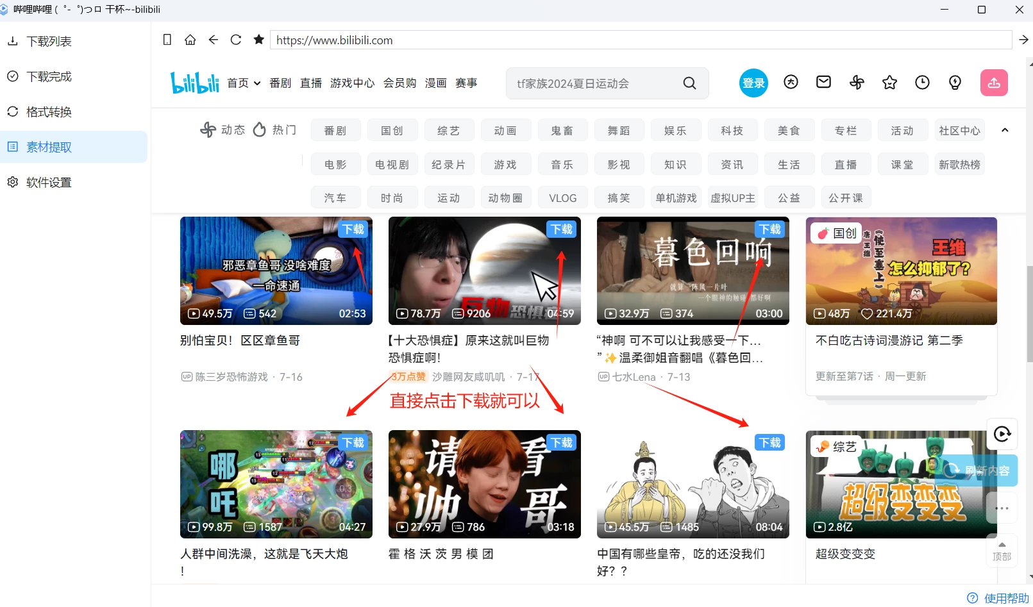This screenshot has width=1033, height=607.
Task: Click 下载 on the 暮色回响 video
Action: coord(770,229)
